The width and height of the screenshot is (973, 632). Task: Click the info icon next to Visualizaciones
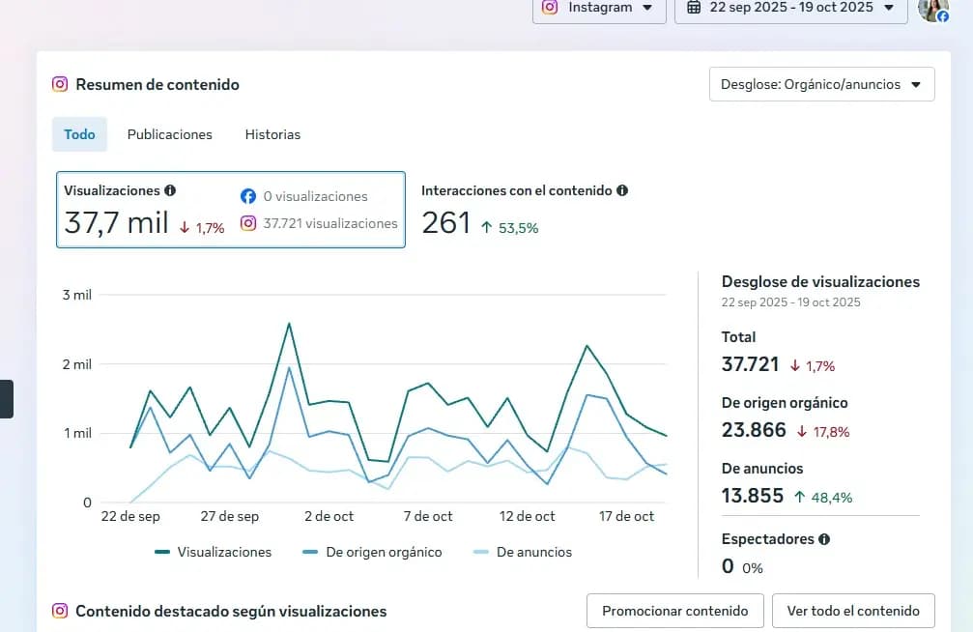170,190
